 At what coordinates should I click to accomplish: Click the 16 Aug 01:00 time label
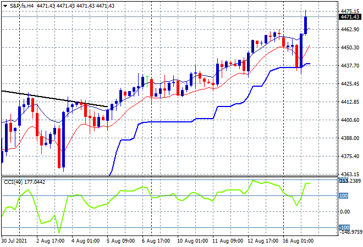(298, 241)
